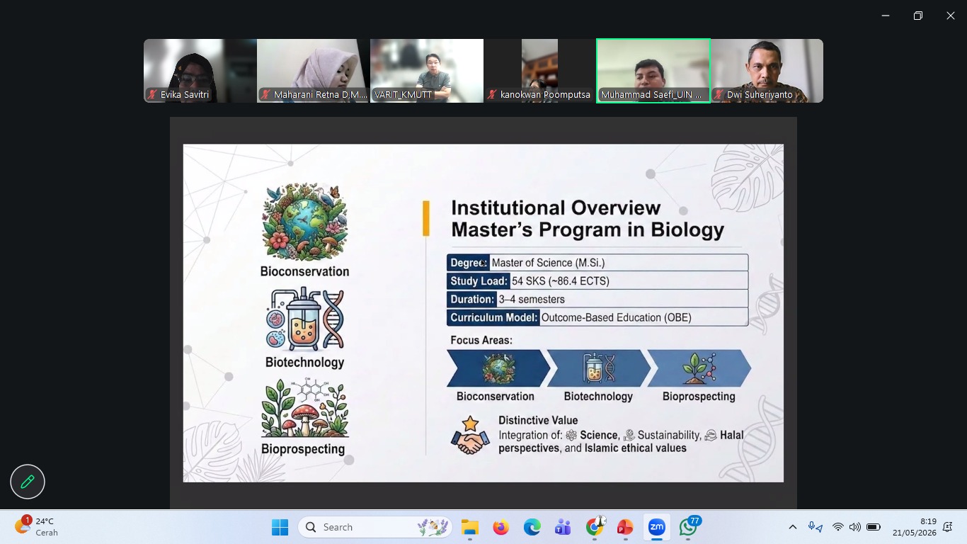This screenshot has width=967, height=544.
Task: Click the 'Master's Program in Biology' heading
Action: tap(588, 229)
